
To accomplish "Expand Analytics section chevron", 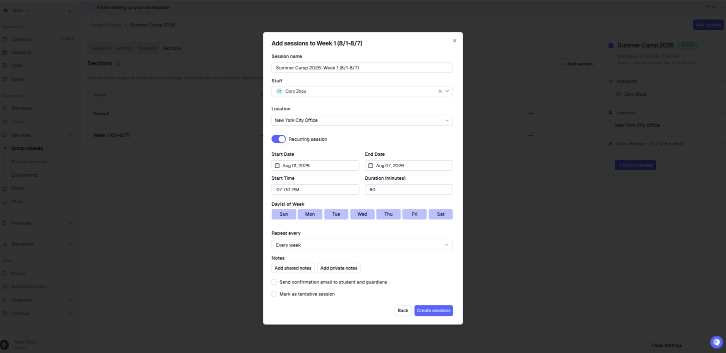I will (71, 300).
